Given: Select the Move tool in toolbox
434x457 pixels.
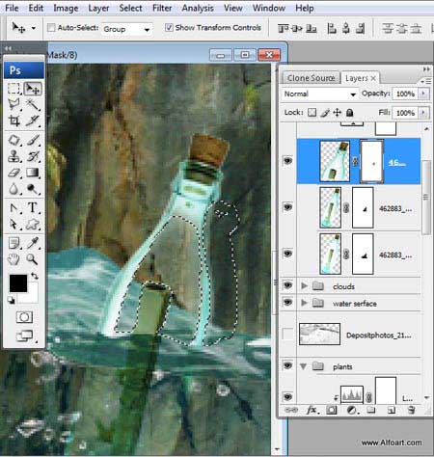Looking at the screenshot, I should pos(33,89).
